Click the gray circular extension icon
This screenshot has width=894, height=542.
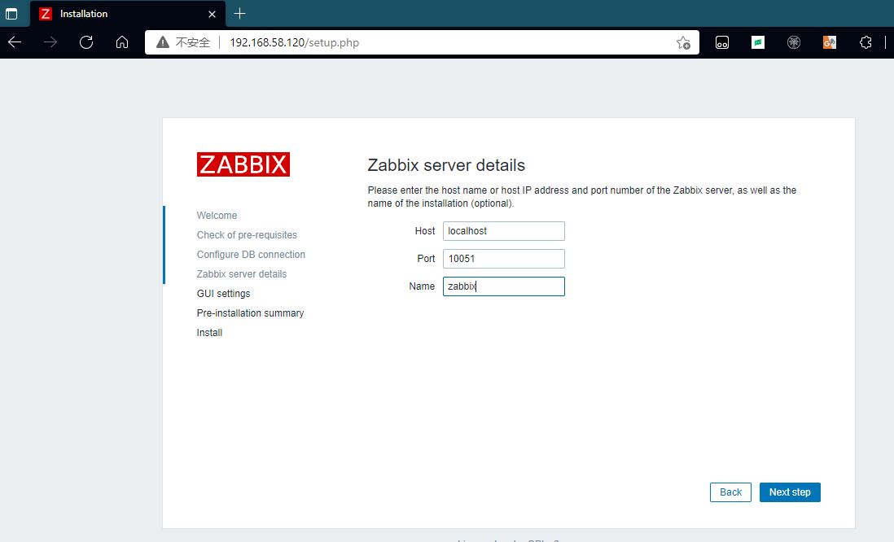794,42
